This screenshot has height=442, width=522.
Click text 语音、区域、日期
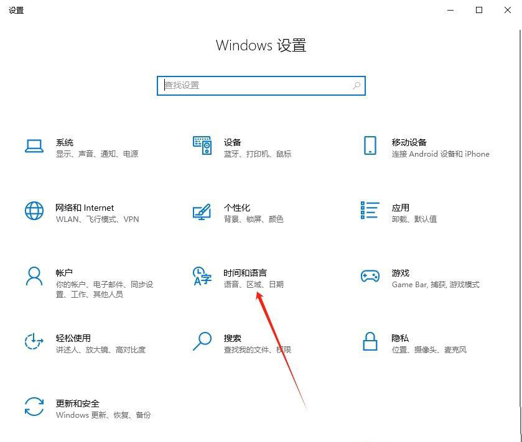(253, 284)
